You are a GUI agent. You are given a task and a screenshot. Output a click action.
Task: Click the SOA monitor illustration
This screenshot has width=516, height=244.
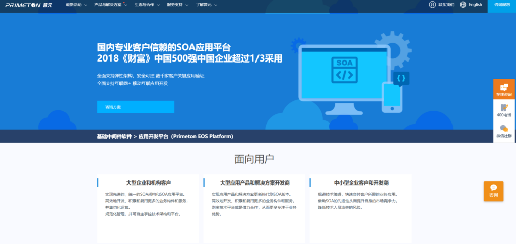(x=344, y=79)
